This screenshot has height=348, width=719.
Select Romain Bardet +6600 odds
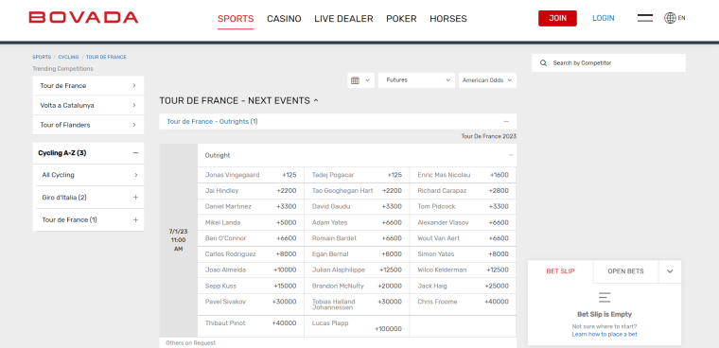point(357,238)
